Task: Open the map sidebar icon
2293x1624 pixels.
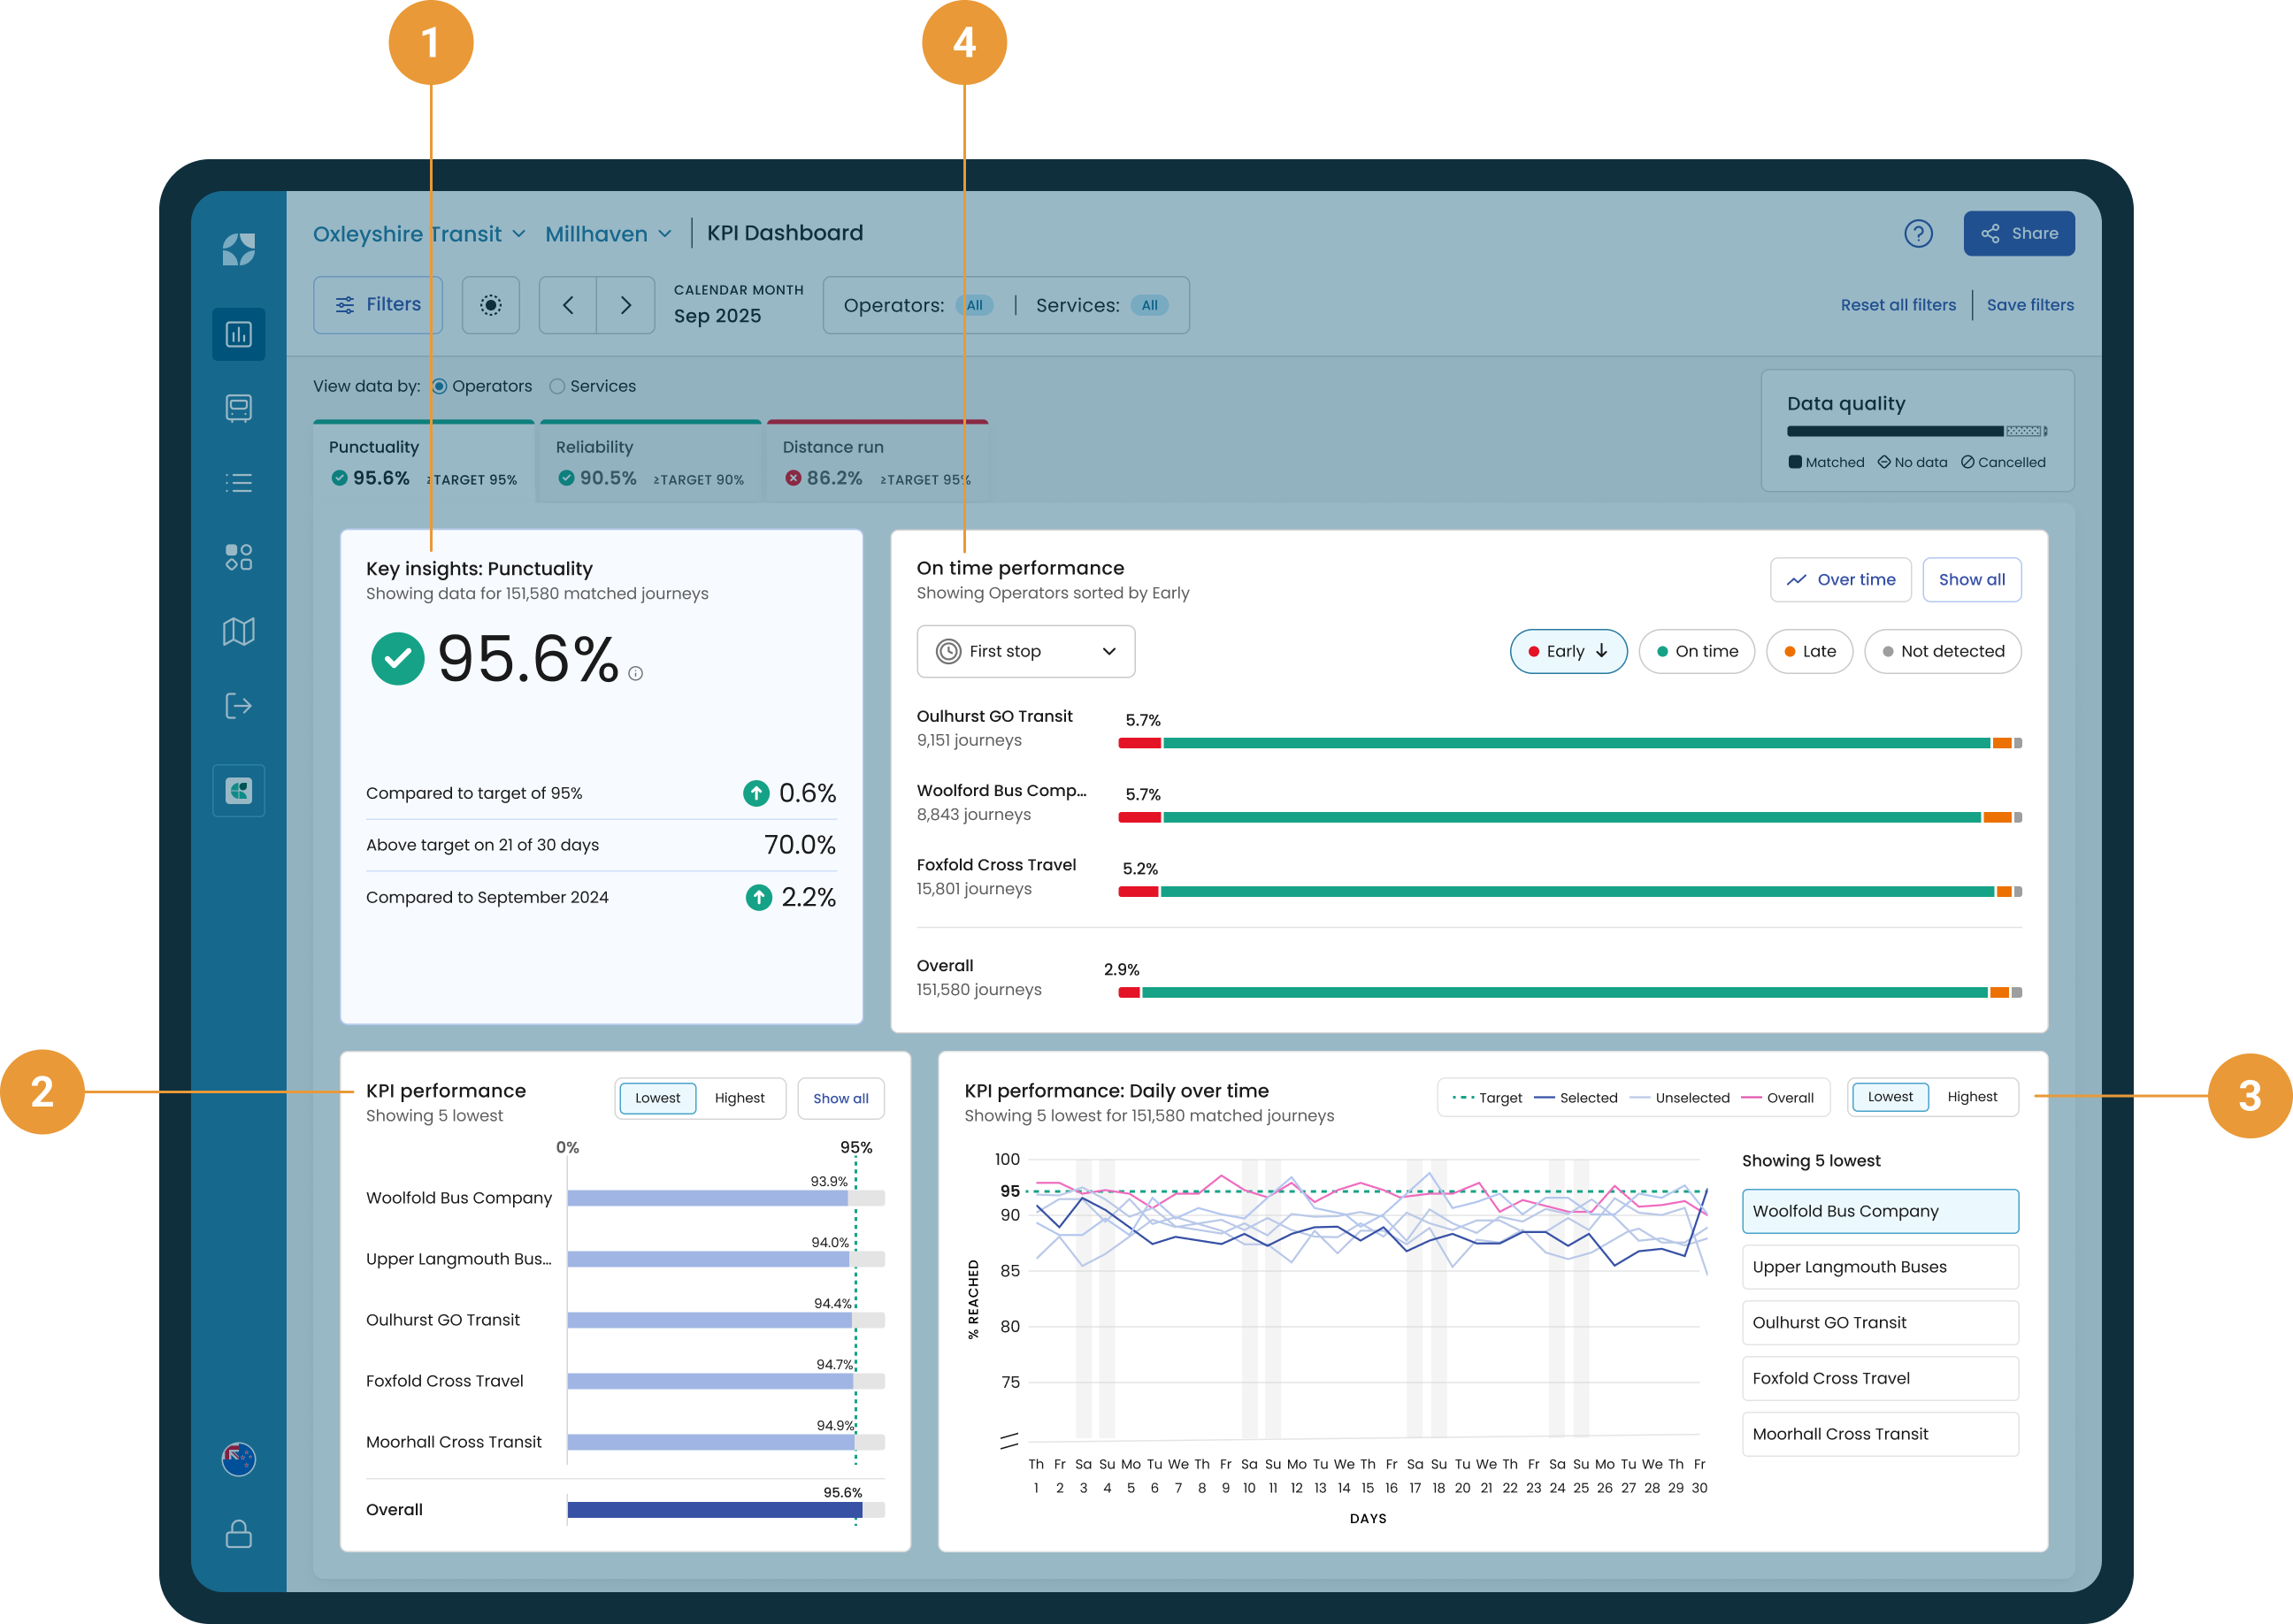Action: 238,631
